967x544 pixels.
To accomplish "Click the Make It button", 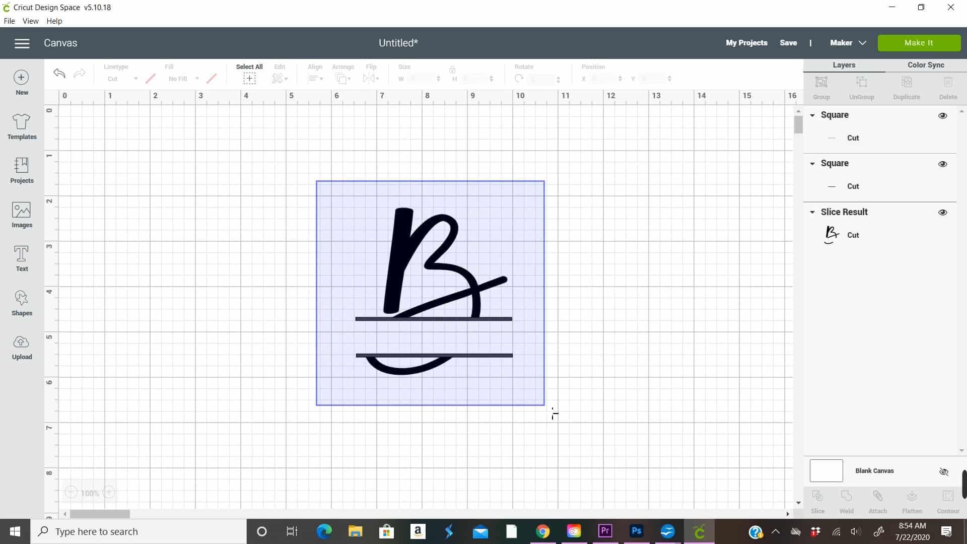I will coord(919,43).
